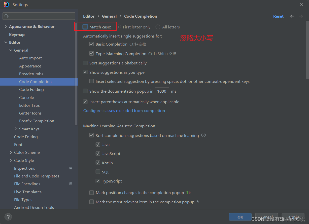The height and width of the screenshot is (224, 309).
Task: Click the settings search field
Action: (x=39, y=16)
